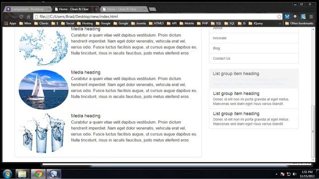Click Action Center flag tray icon
This screenshot has height=179, width=319.
[283, 174]
